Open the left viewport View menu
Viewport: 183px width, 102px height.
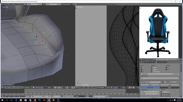click(7, 88)
